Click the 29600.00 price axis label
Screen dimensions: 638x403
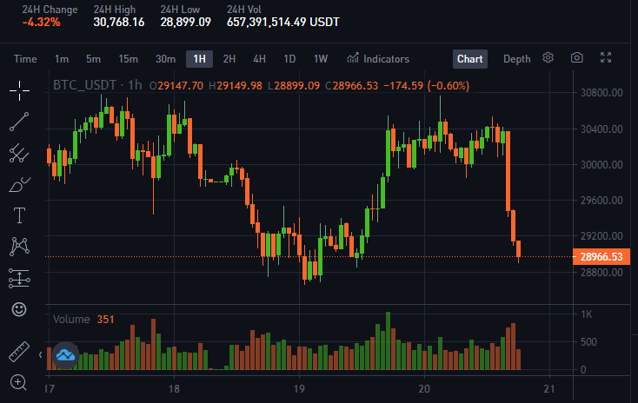click(x=601, y=200)
